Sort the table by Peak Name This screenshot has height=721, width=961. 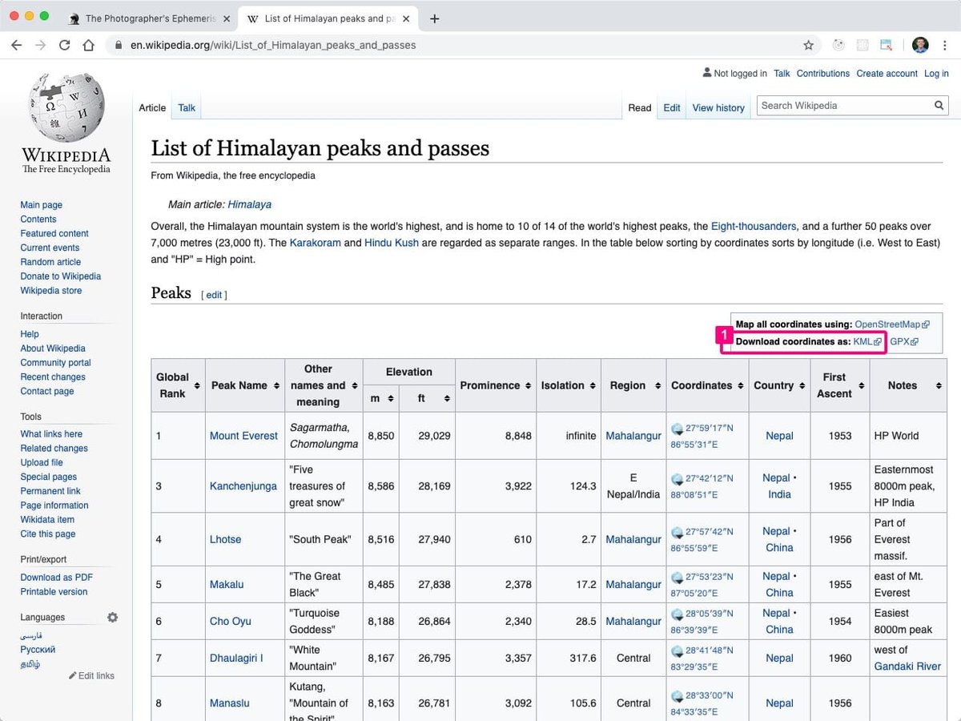[245, 385]
